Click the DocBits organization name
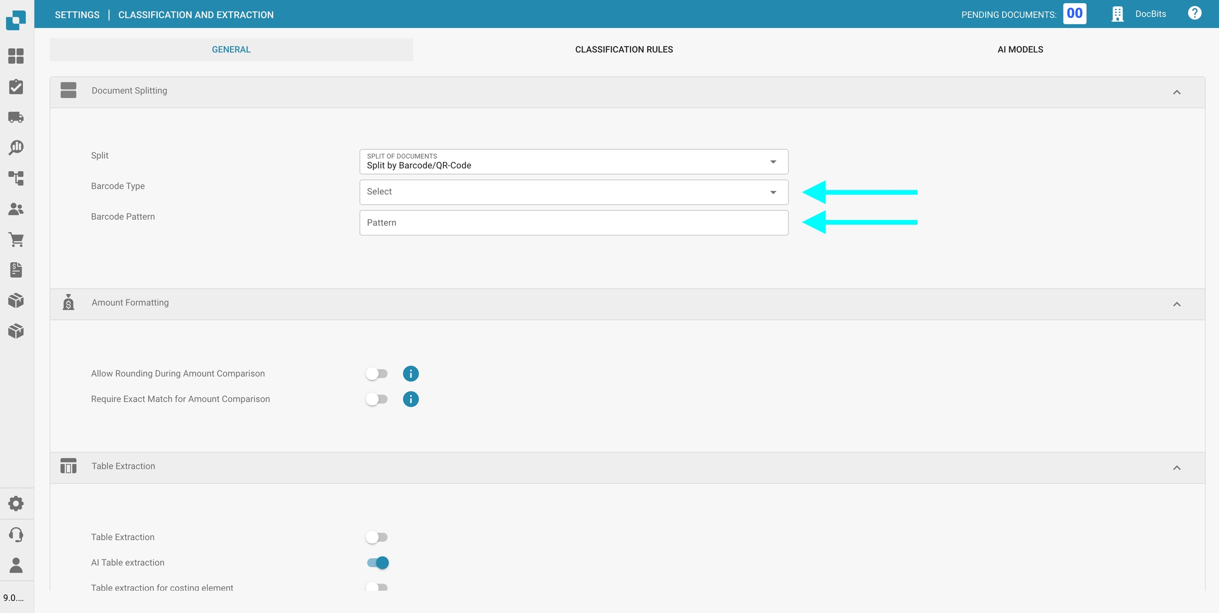This screenshot has height=613, width=1219. click(1150, 14)
